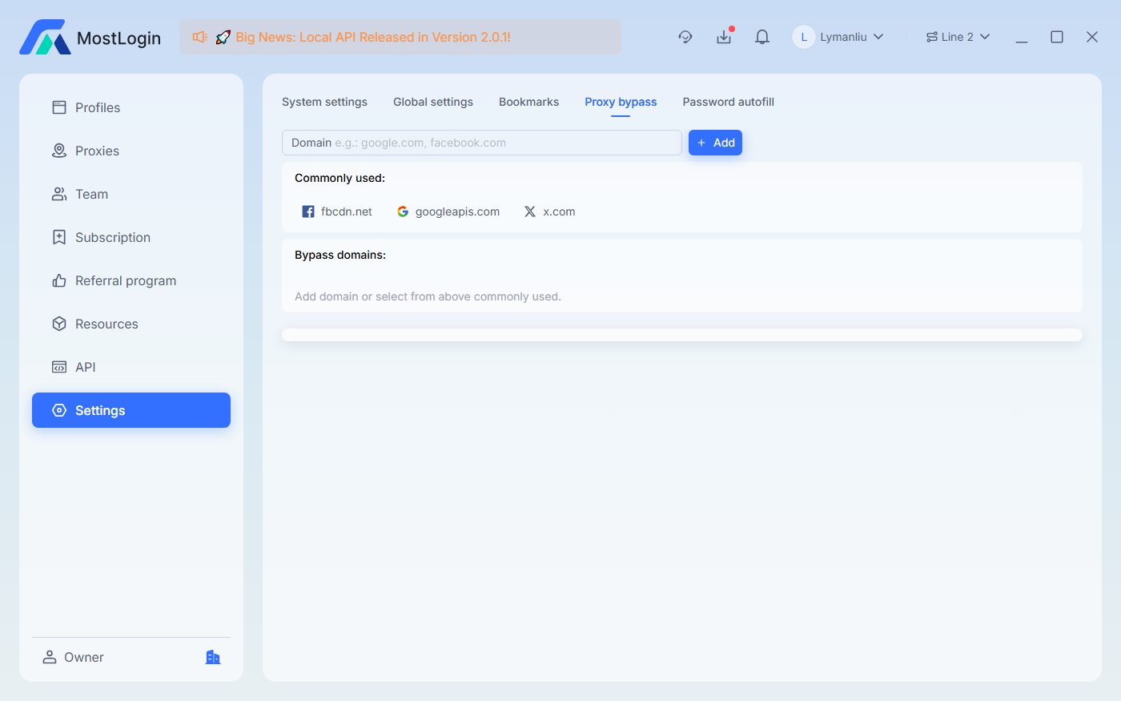Open the API page
This screenshot has height=701, width=1121.
click(131, 367)
